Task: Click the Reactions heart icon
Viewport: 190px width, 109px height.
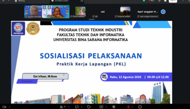Action: point(89,107)
